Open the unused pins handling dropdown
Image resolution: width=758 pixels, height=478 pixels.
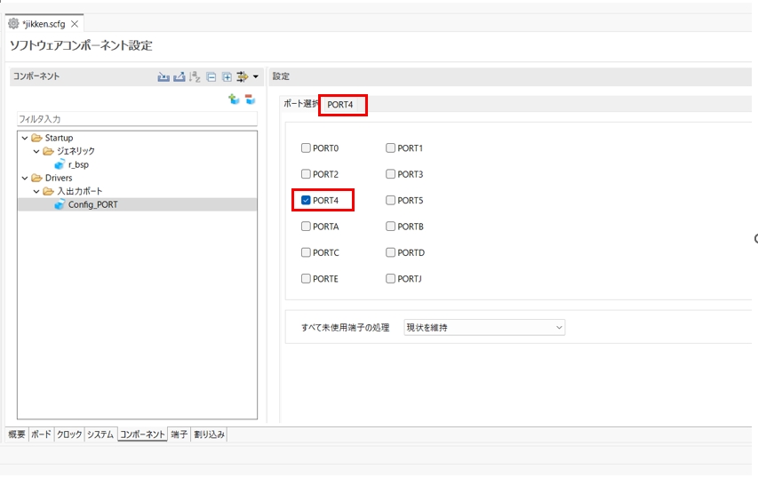[484, 328]
